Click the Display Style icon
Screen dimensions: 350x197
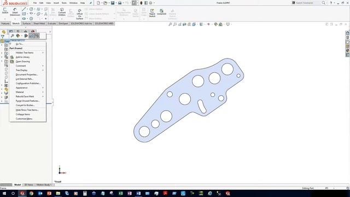(201, 24)
